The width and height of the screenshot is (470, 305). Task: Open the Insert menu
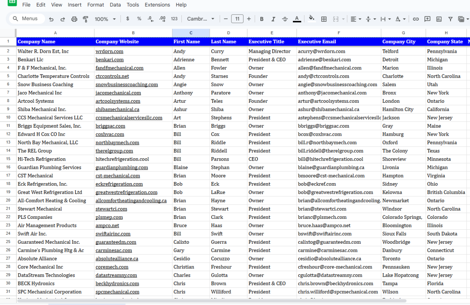[x=75, y=5]
